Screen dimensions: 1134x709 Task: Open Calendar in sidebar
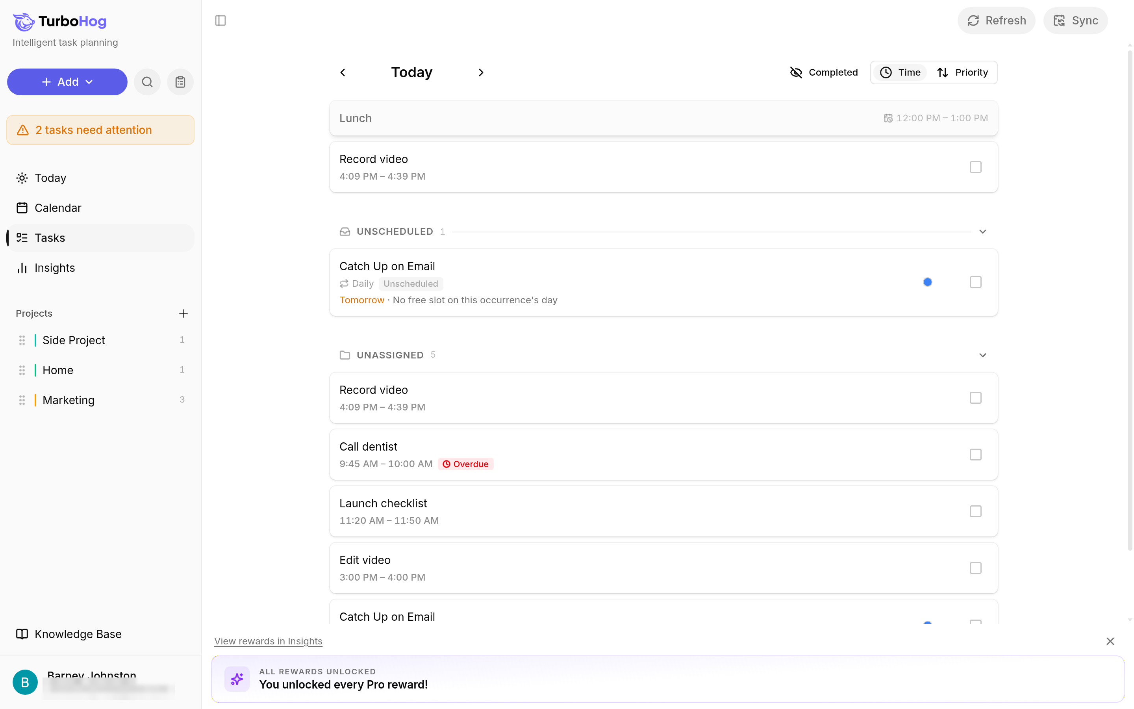(x=100, y=208)
